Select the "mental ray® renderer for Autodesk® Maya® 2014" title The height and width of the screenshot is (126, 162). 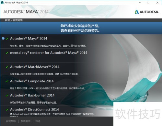coord(49,53)
